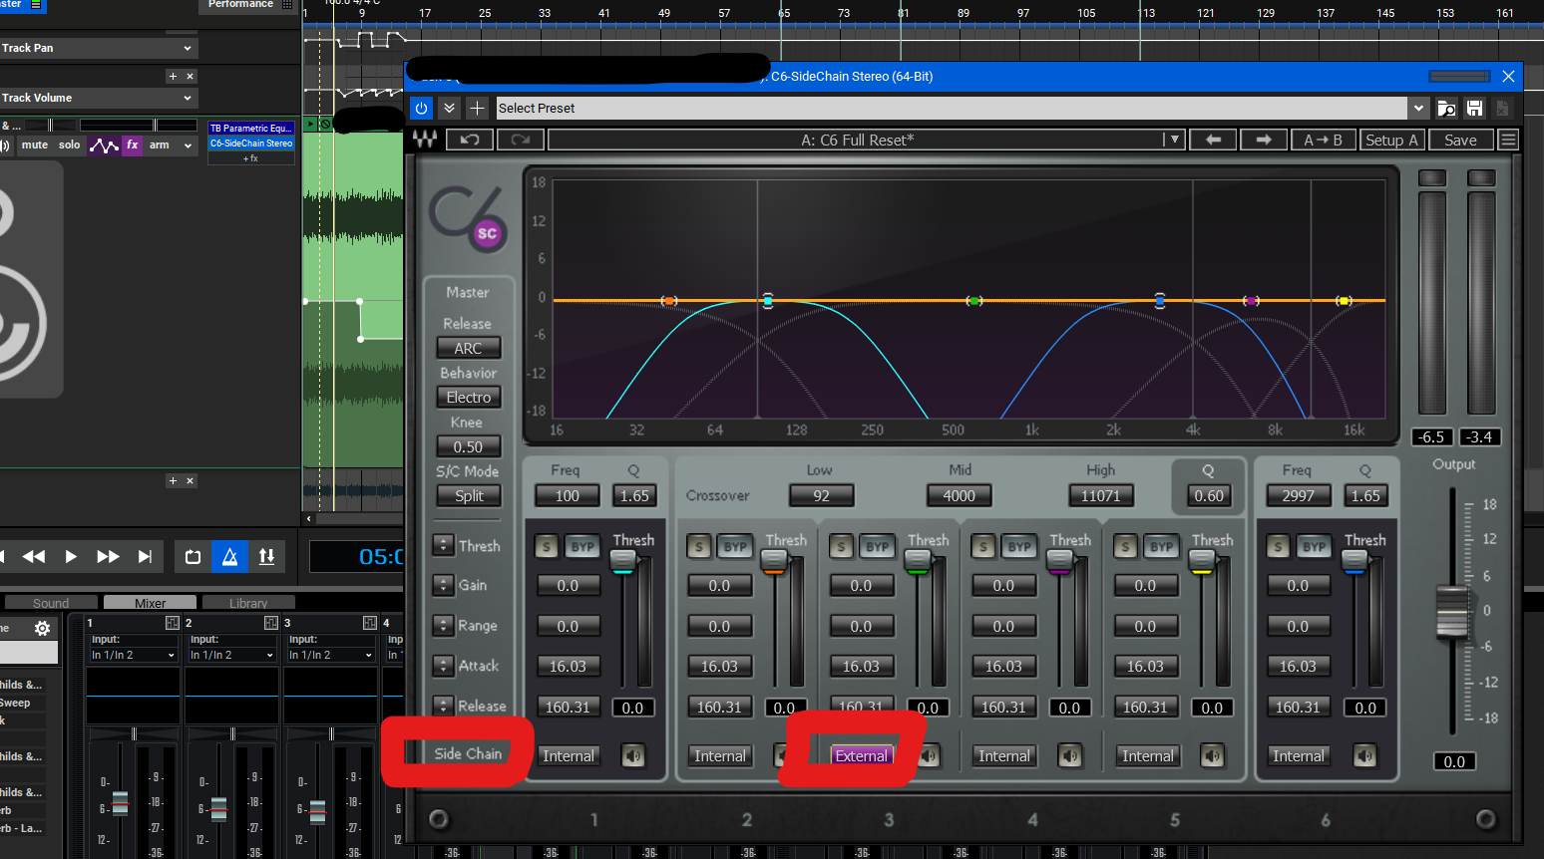Toggle loop playback in transport bar
The height and width of the screenshot is (859, 1544).
(193, 556)
